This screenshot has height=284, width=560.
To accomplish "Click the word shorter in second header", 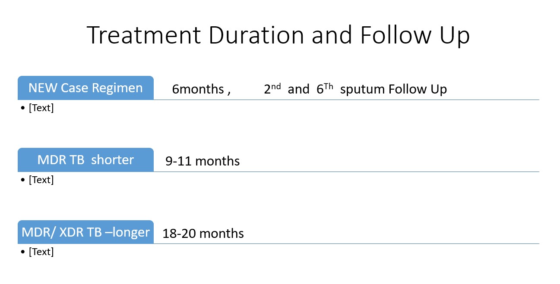I will 112,160.
